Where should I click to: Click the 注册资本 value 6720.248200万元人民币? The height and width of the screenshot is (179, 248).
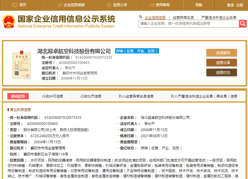(x=50, y=136)
